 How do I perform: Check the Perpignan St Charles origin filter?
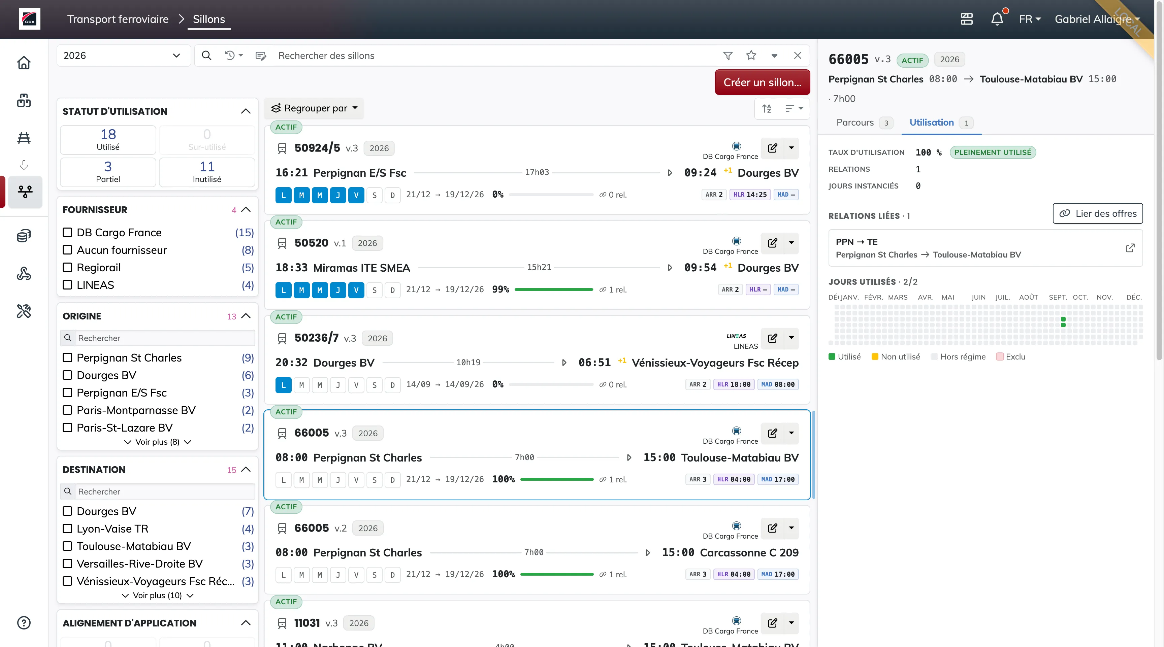pyautogui.click(x=67, y=357)
